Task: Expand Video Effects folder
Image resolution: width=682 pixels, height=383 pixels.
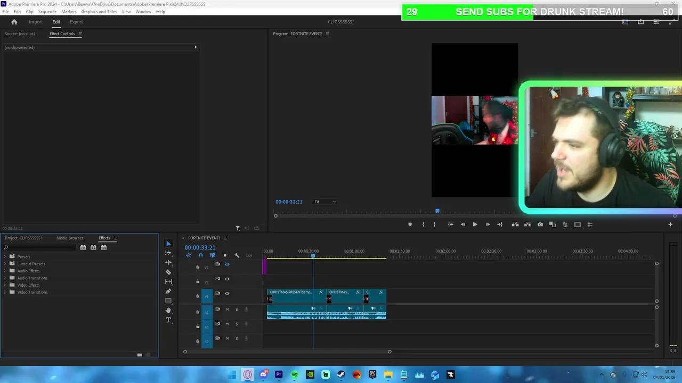Action: 5,285
